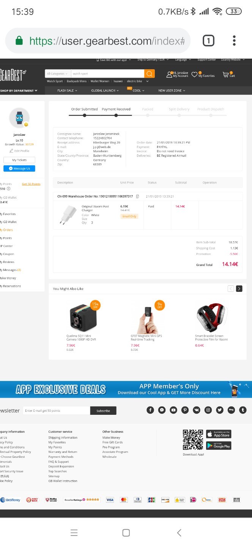The width and height of the screenshot is (252, 548).
Task: Open the Instagram social icon
Action: [208, 410]
